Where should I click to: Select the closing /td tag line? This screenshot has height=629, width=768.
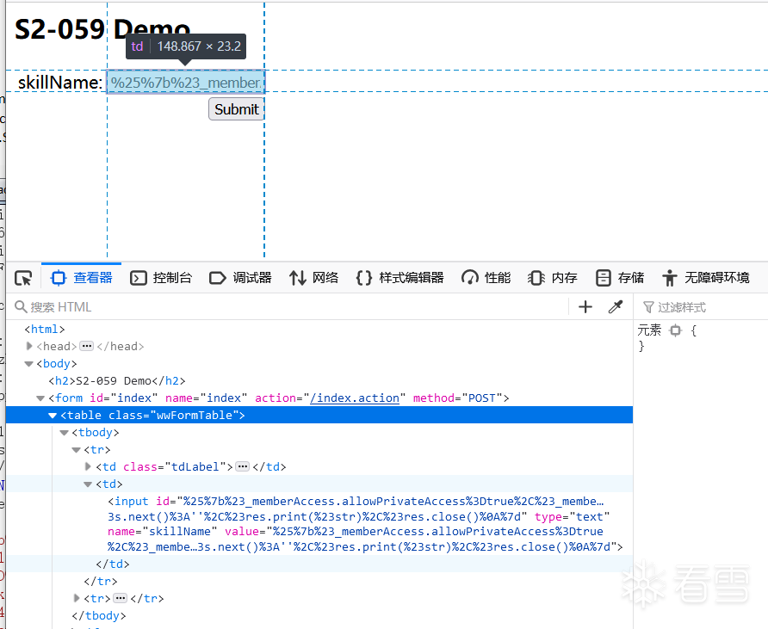click(112, 564)
